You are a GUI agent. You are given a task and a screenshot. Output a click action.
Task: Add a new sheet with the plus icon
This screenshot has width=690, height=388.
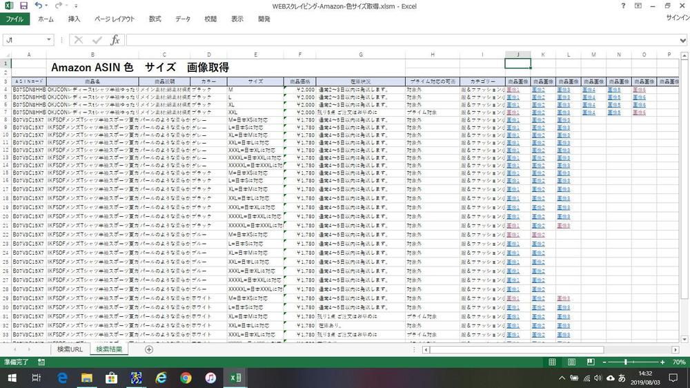149,349
